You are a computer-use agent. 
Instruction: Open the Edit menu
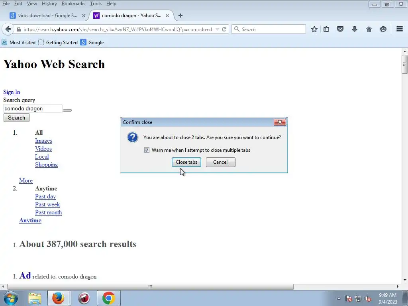(18, 4)
